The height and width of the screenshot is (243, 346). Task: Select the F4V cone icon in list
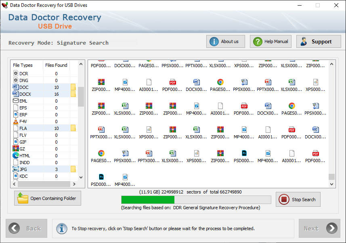click(x=16, y=121)
